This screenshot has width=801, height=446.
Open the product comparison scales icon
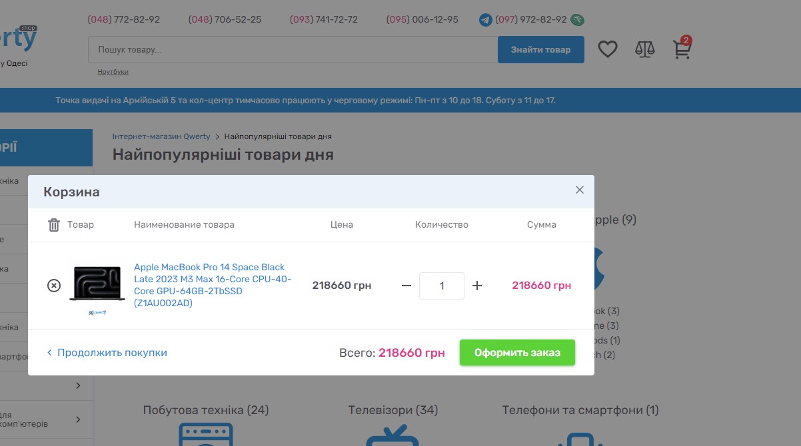pos(644,49)
